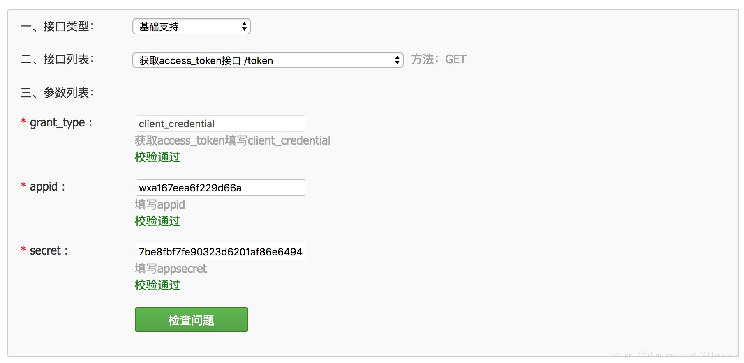The height and width of the screenshot is (363, 744).
Task: Click the client_credential hint description
Action: 233,140
